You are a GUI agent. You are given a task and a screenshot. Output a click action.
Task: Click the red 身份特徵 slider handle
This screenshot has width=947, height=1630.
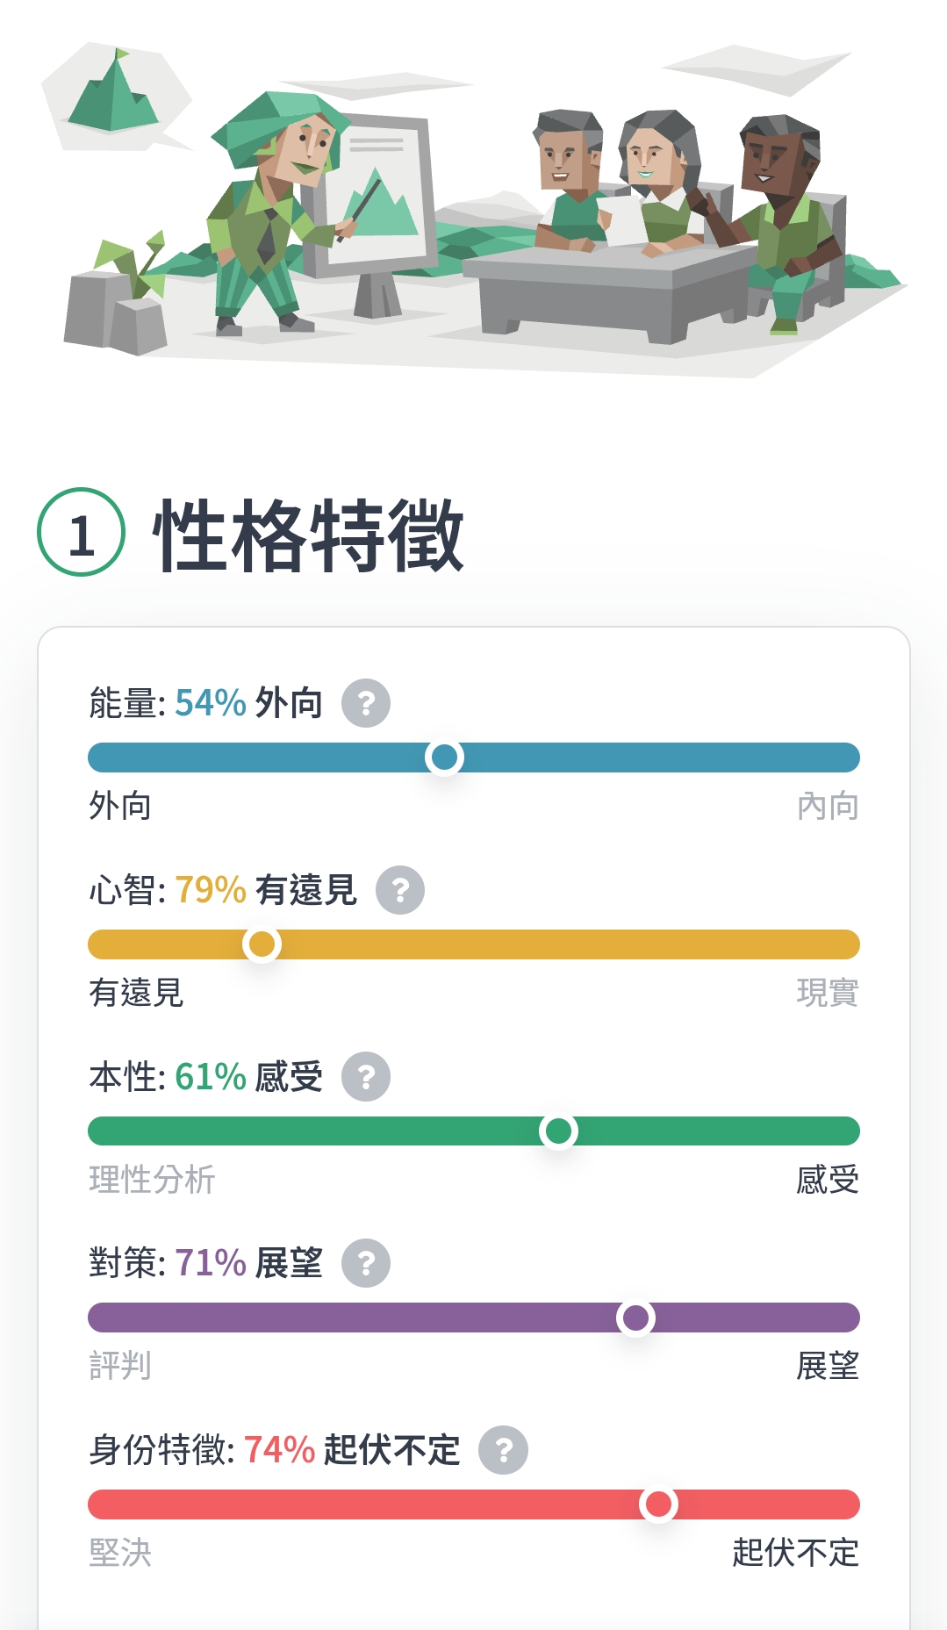(x=658, y=1504)
